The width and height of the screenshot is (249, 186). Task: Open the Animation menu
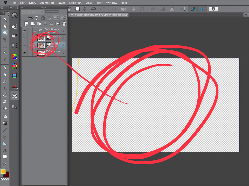[x=47, y=3]
